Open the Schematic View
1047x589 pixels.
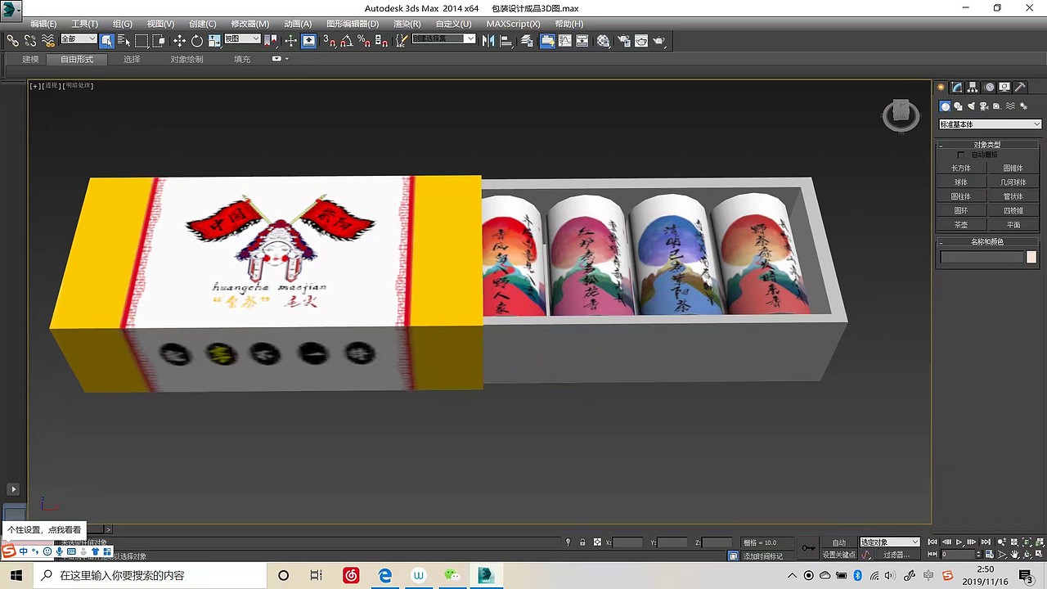tap(582, 40)
